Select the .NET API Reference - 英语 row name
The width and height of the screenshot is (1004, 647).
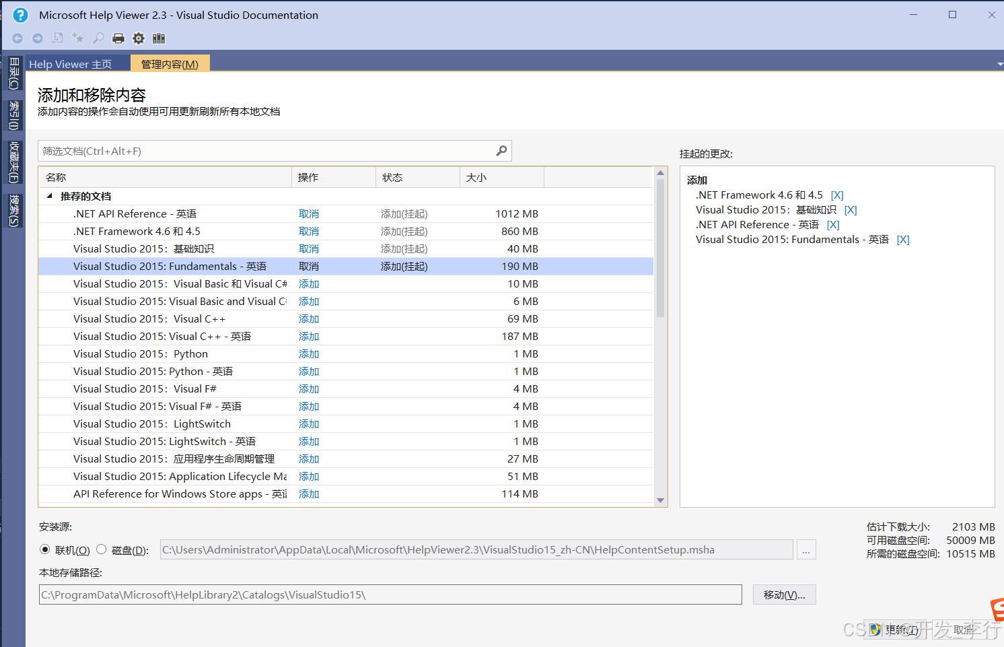[x=135, y=213]
